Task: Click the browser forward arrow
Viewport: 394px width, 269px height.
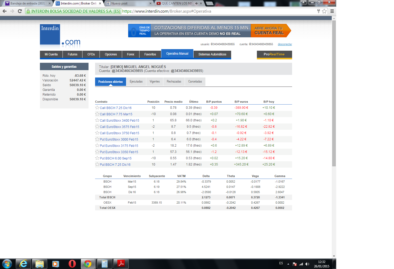Action: tap(12, 11)
